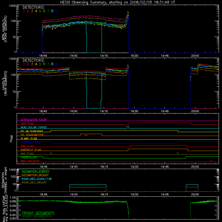Select DETECTORS: legend heading in rear segments plot
The height and width of the screenshot is (222, 222).
tap(33, 60)
